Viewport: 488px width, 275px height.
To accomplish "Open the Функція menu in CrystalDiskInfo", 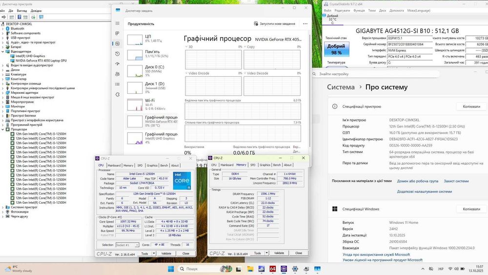I will (x=359, y=11).
